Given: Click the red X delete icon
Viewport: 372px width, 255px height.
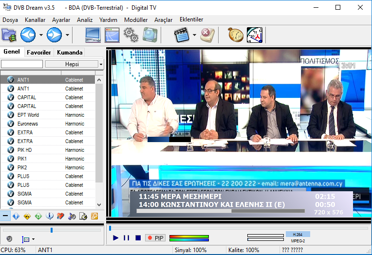Looking at the screenshot, I should 207,35.
